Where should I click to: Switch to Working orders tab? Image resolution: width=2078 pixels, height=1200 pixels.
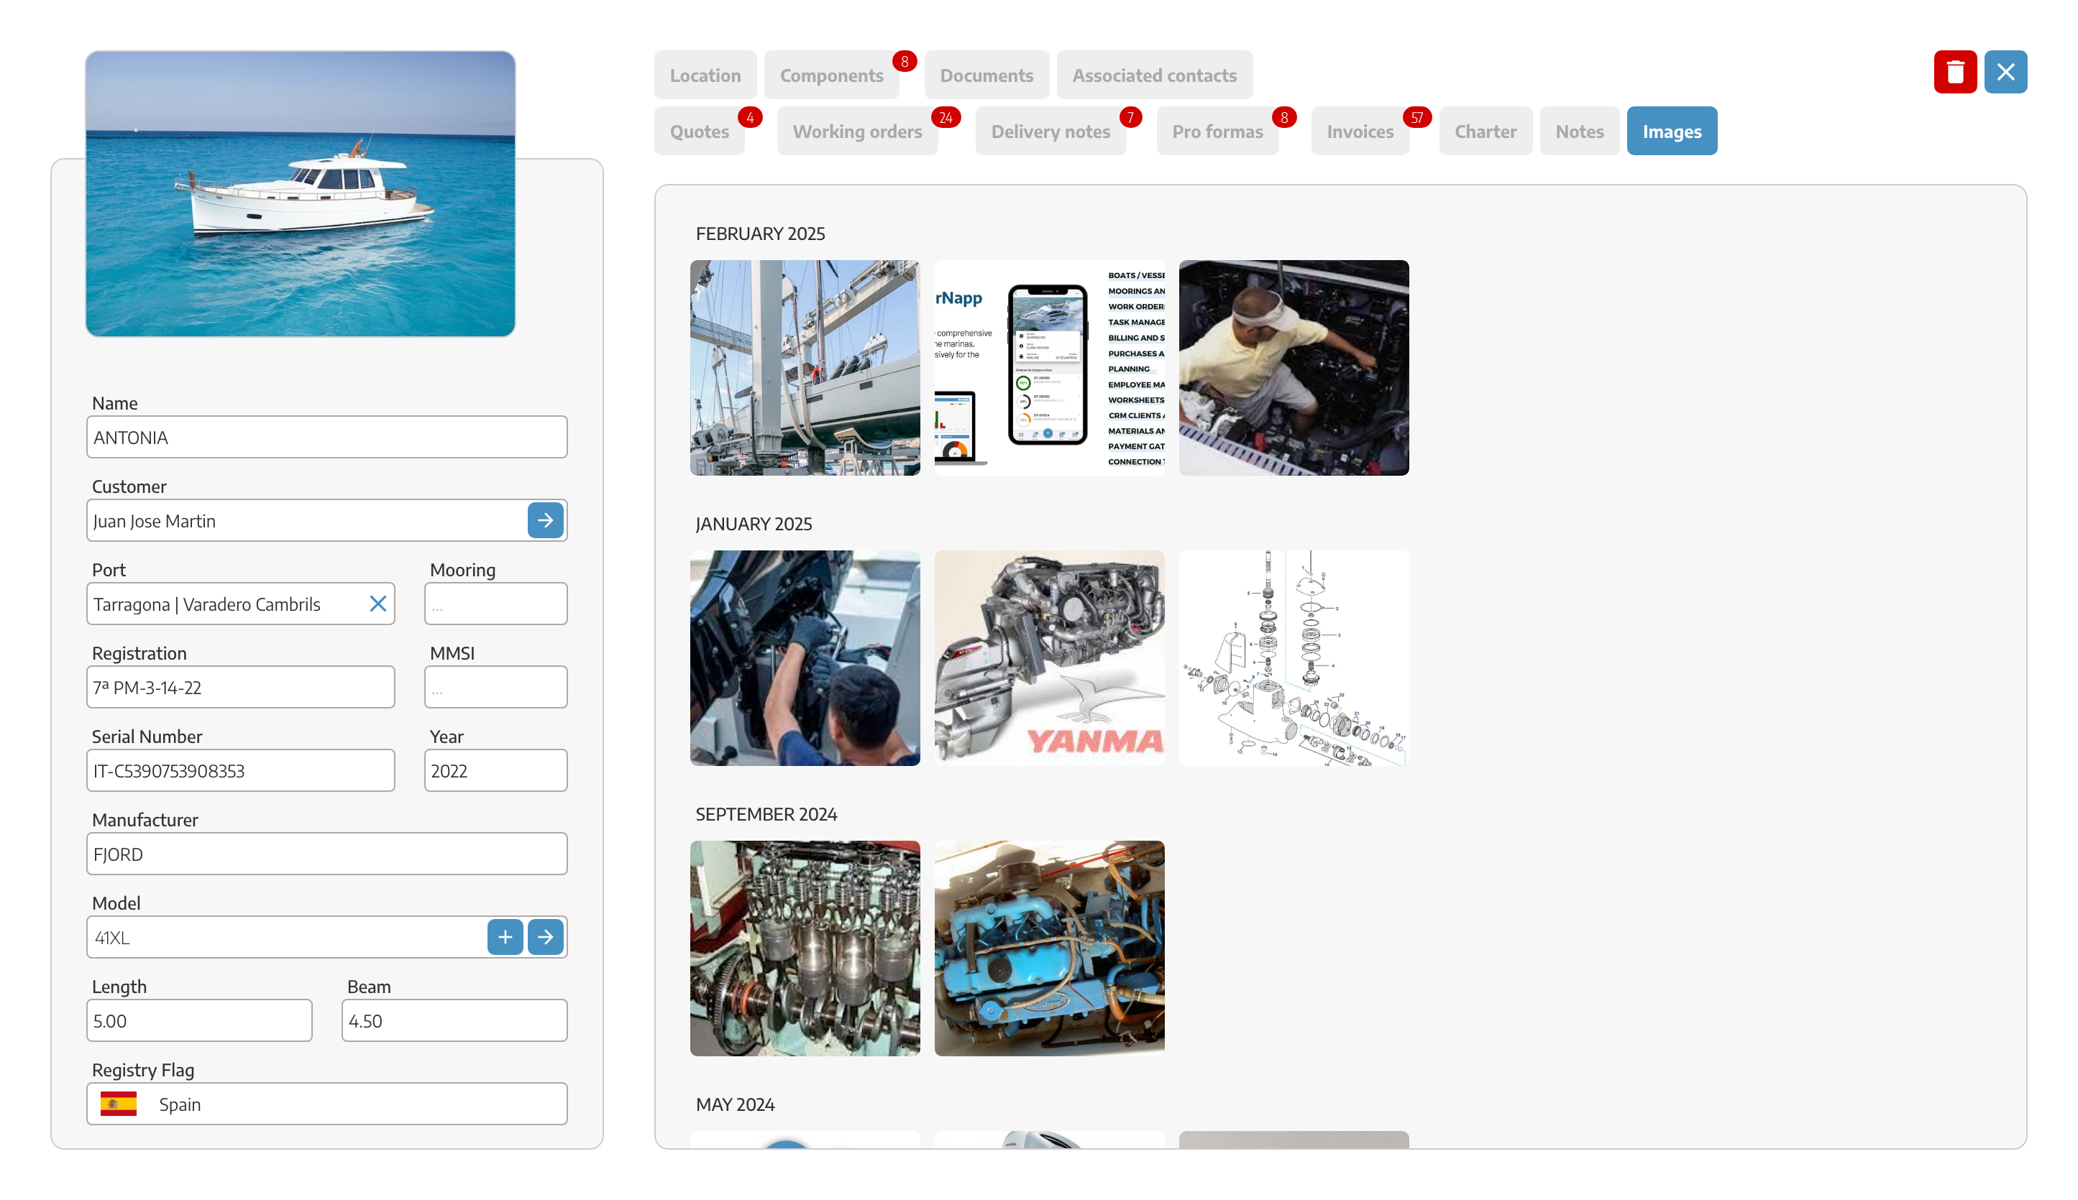[x=857, y=131]
